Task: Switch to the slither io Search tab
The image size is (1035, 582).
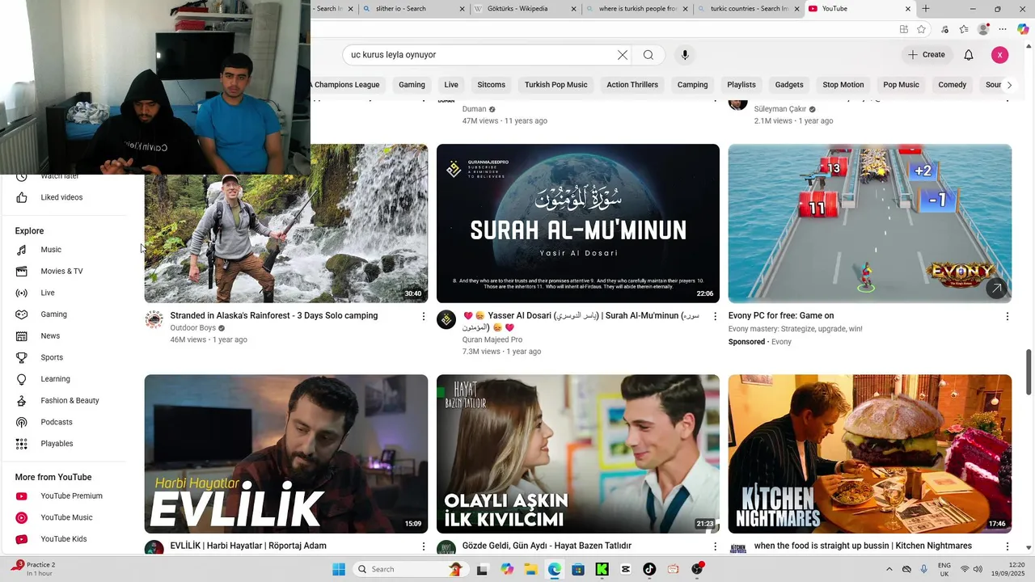Action: point(413,9)
